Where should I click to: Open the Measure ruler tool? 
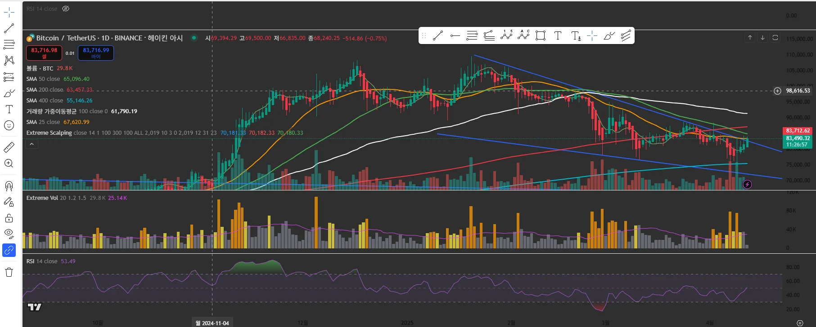click(9, 147)
